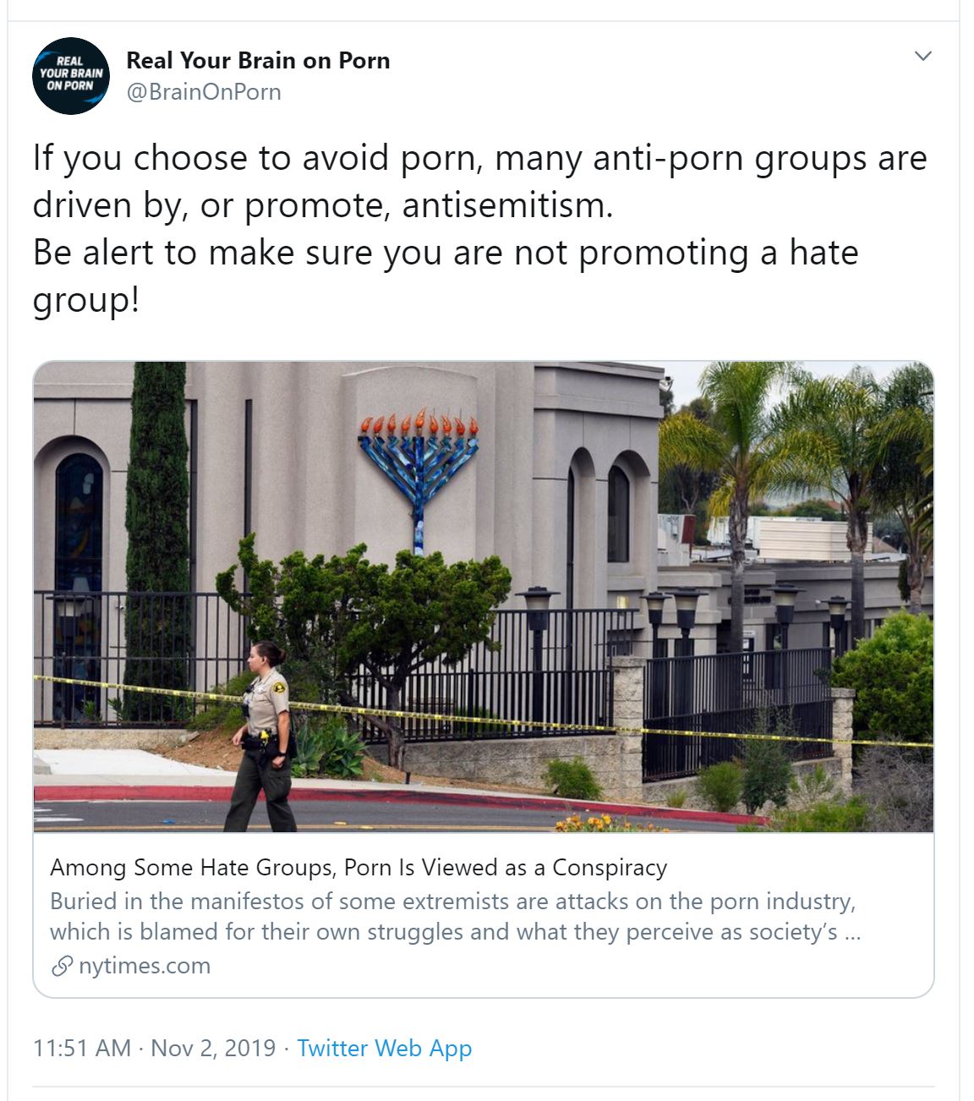Open the "Real Your Brain on Porn" display name
974x1101 pixels.
[x=258, y=61]
